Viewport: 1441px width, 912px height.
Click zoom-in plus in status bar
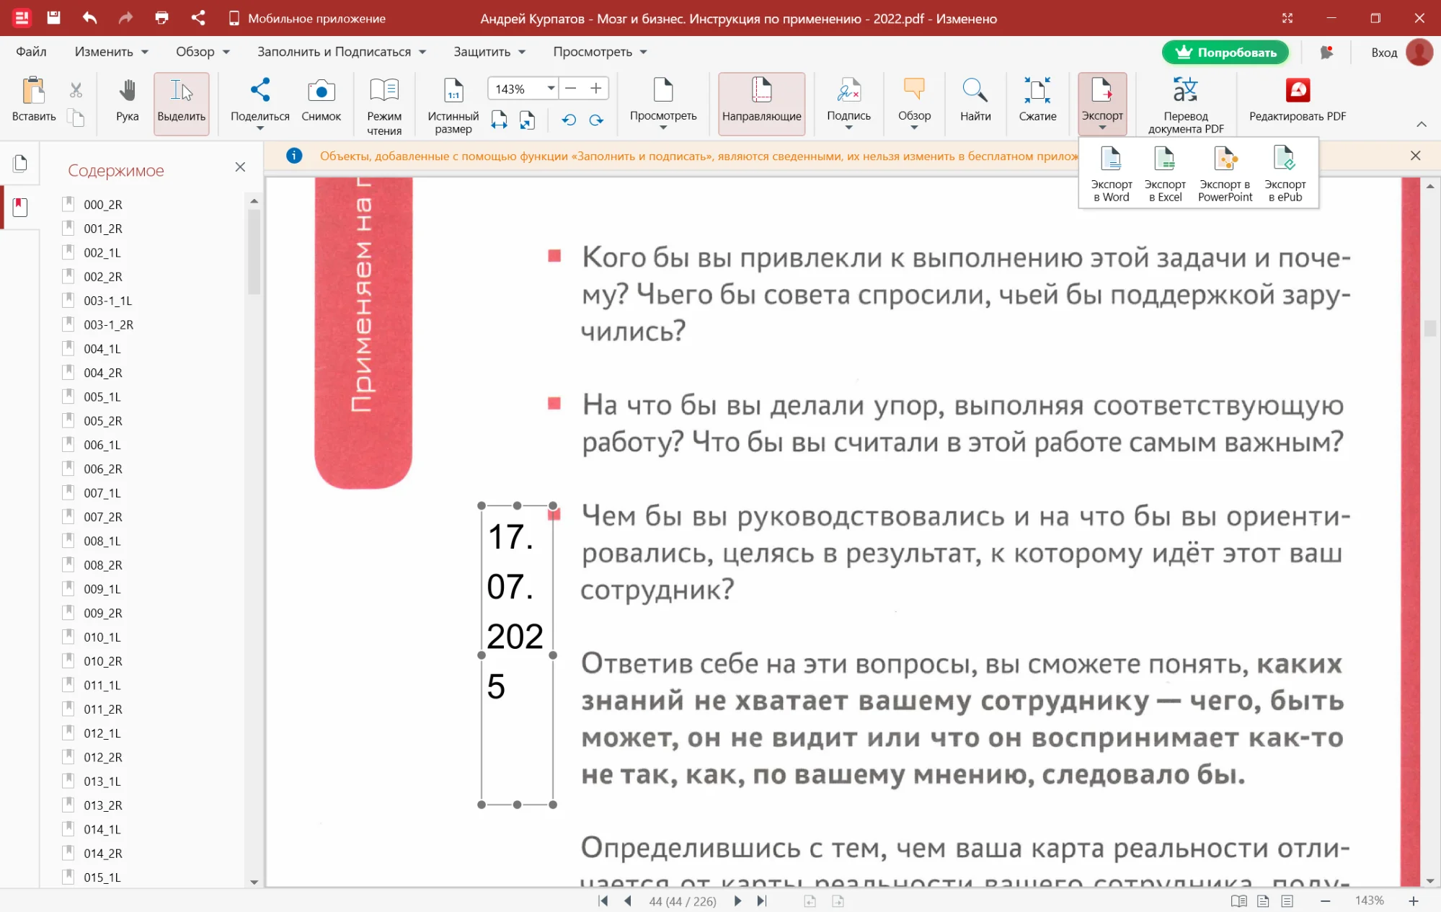[x=1413, y=901]
